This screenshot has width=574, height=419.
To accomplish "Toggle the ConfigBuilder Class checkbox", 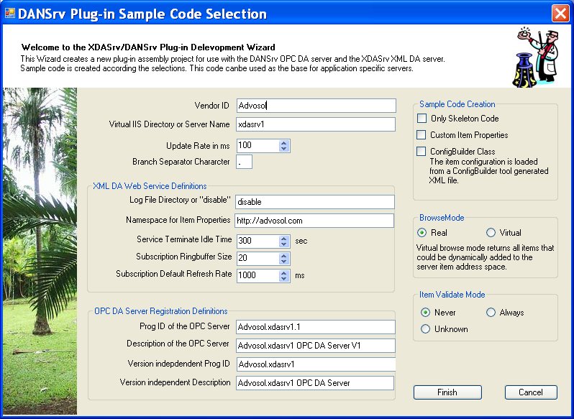I will click(x=422, y=152).
